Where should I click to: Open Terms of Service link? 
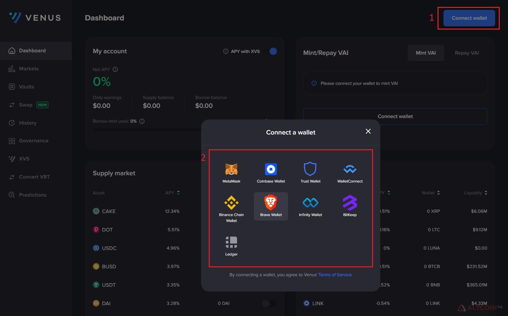click(335, 275)
